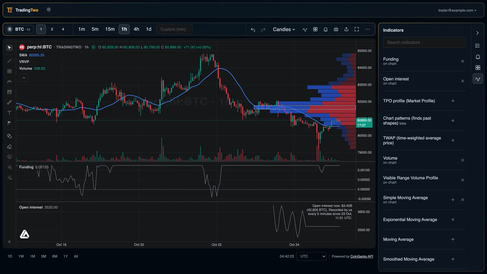This screenshot has width=487, height=274.
Task: Select the 4h timeframe
Action: point(136,29)
